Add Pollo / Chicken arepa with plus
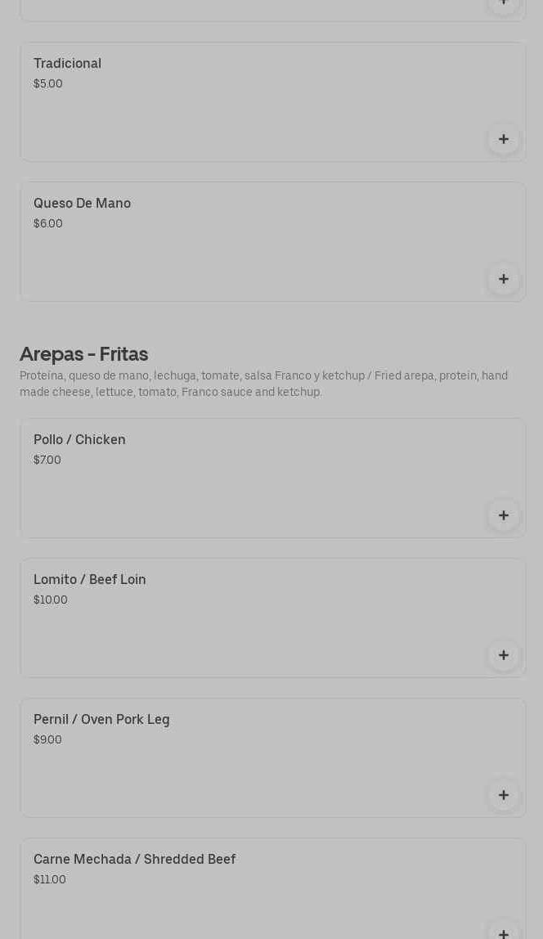This screenshot has width=543, height=939. pos(503,515)
